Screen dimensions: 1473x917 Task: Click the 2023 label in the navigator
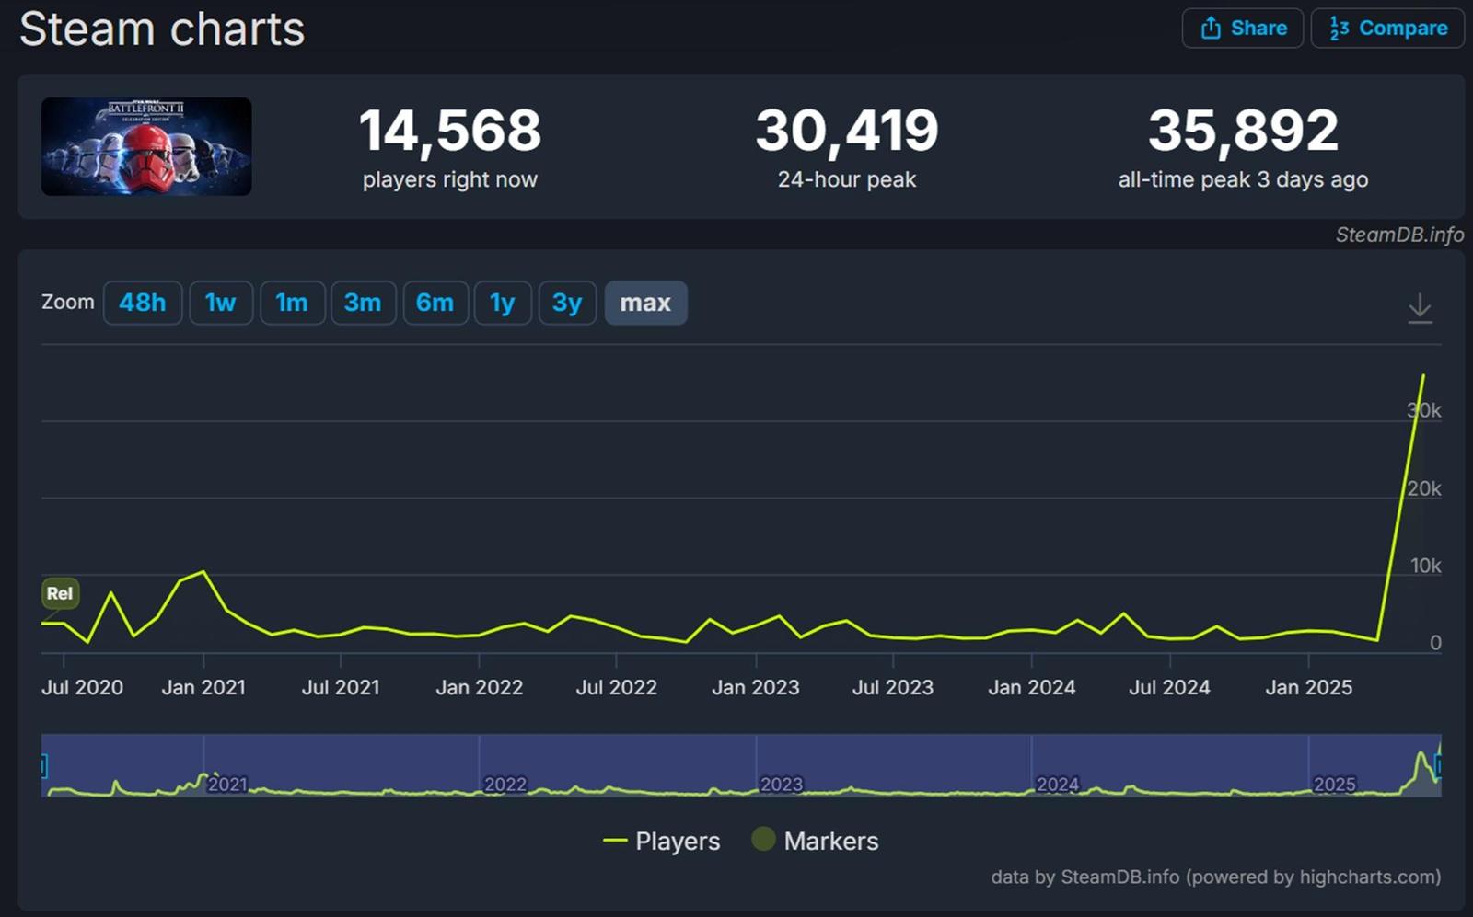click(782, 785)
